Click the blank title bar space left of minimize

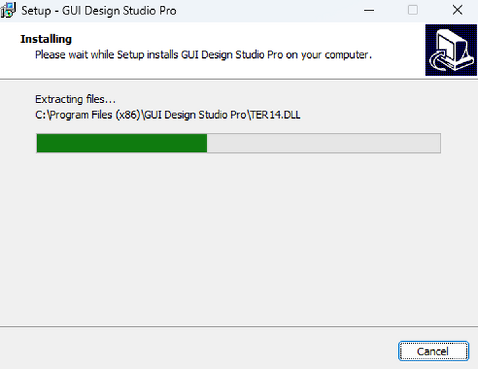pos(271,11)
